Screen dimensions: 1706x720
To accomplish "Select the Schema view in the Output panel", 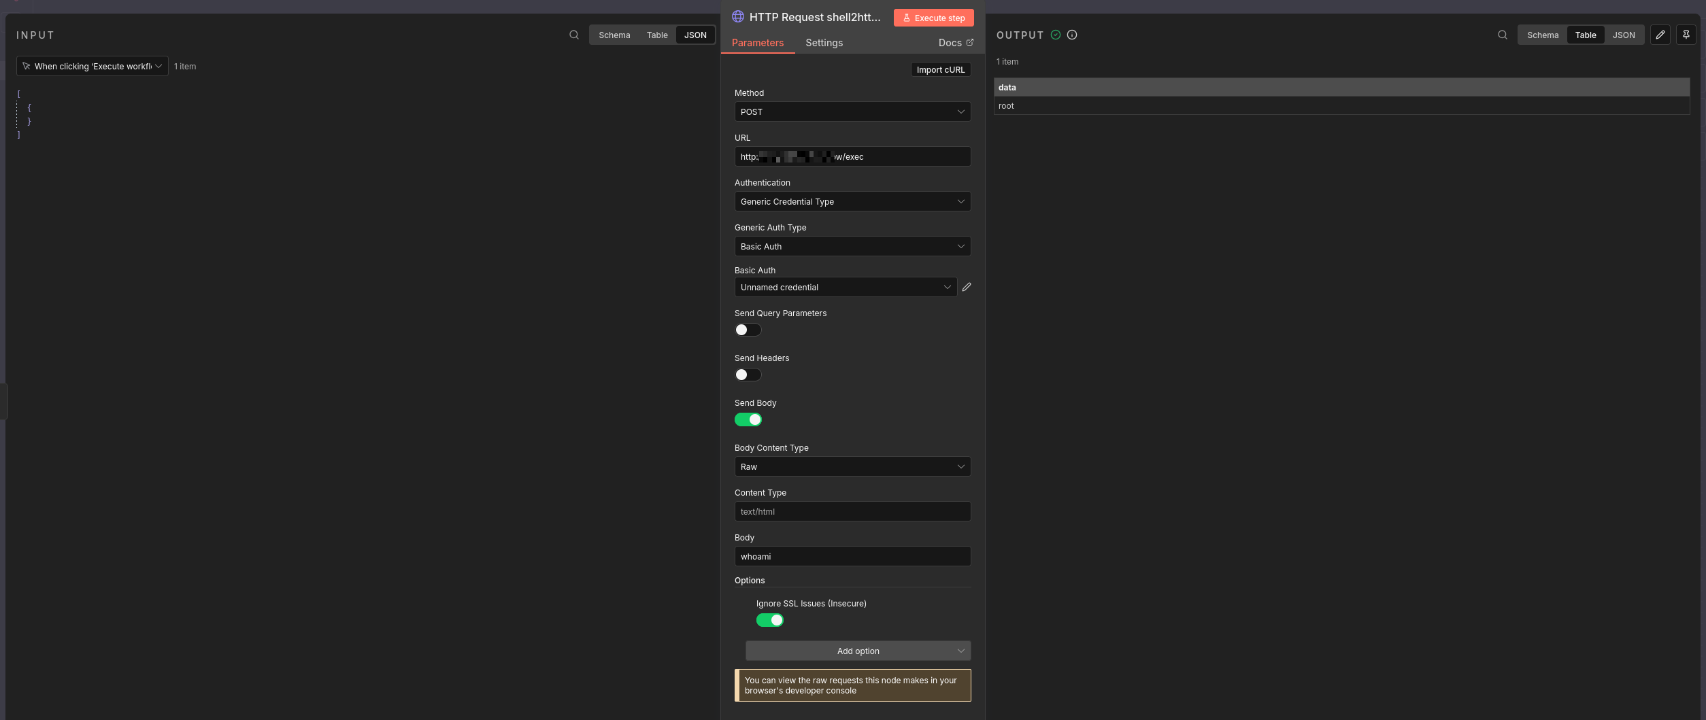I will click(1542, 35).
